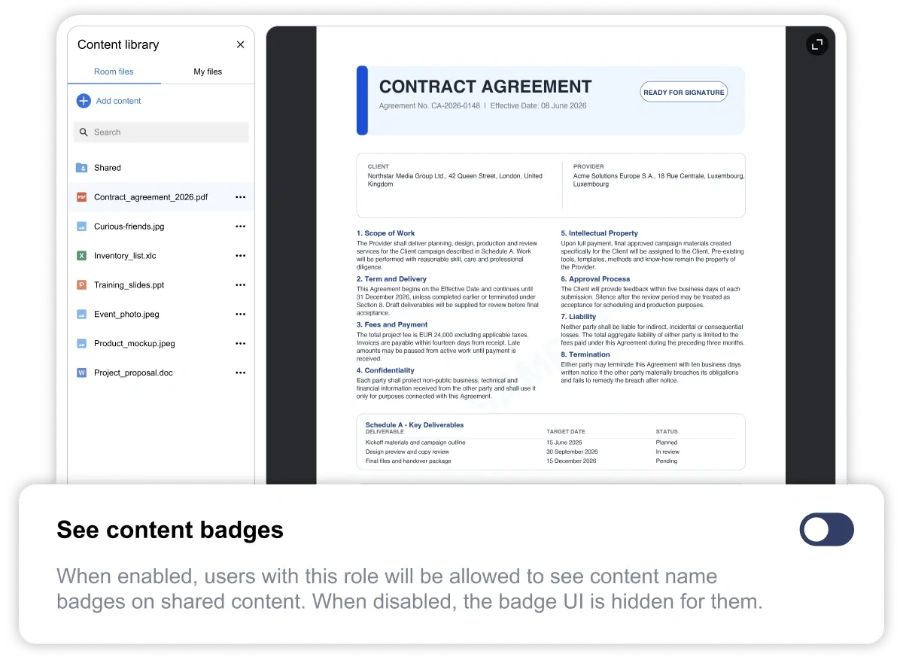Select Project_proposal.doc file name

click(133, 373)
